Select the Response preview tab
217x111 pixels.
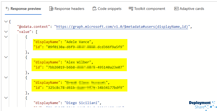click(26, 9)
